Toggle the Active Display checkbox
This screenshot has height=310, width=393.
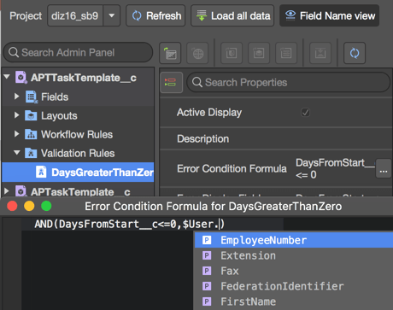pyautogui.click(x=305, y=113)
